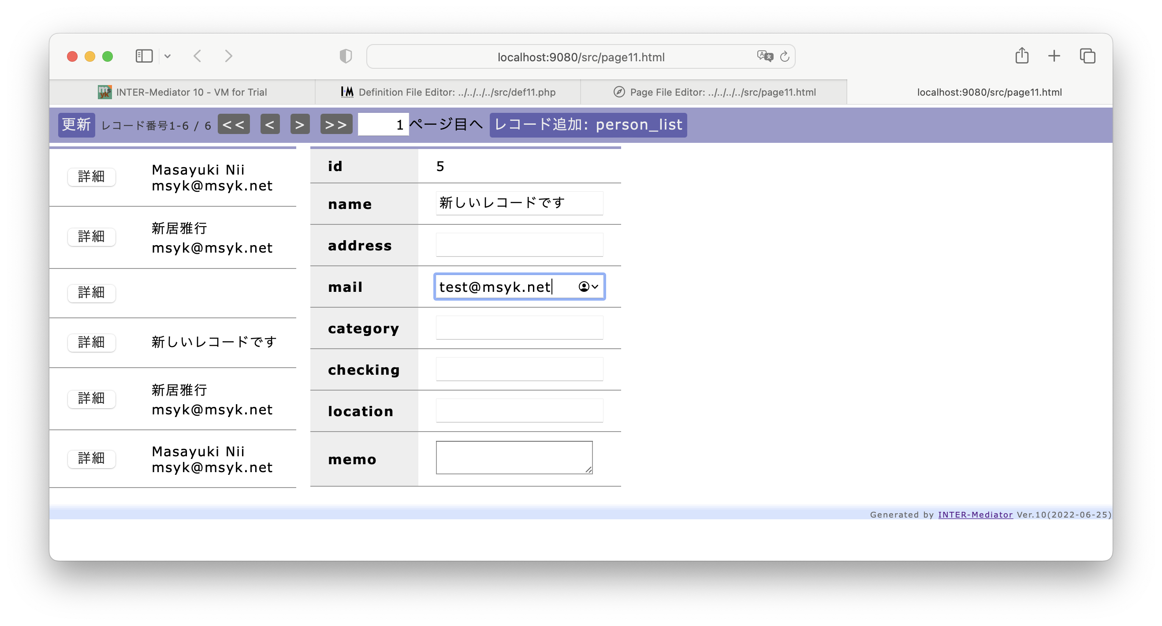The width and height of the screenshot is (1162, 626).
Task: Reload the page with the refresh icon
Action: coord(785,56)
